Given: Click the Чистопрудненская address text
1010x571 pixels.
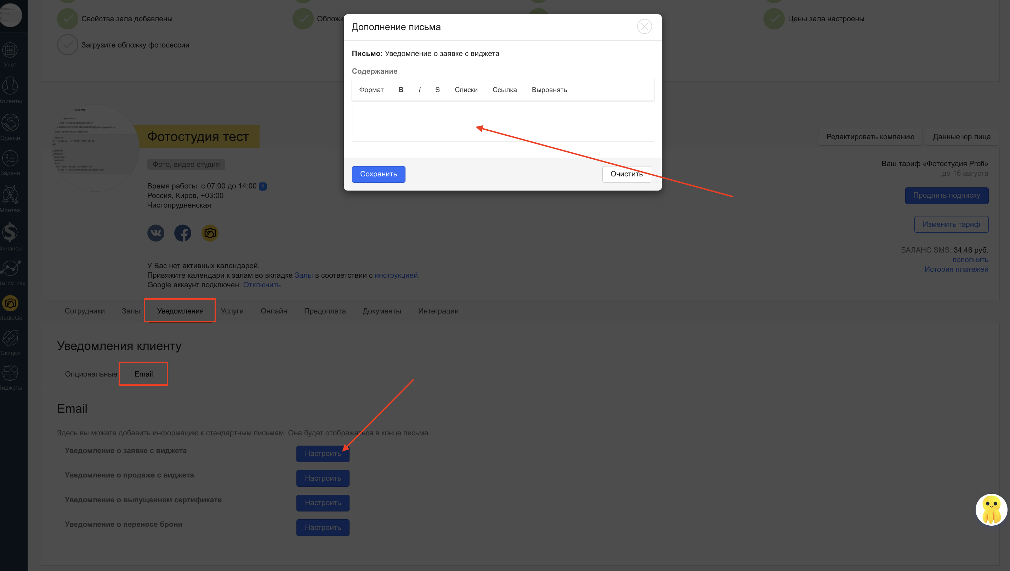Looking at the screenshot, I should [179, 205].
